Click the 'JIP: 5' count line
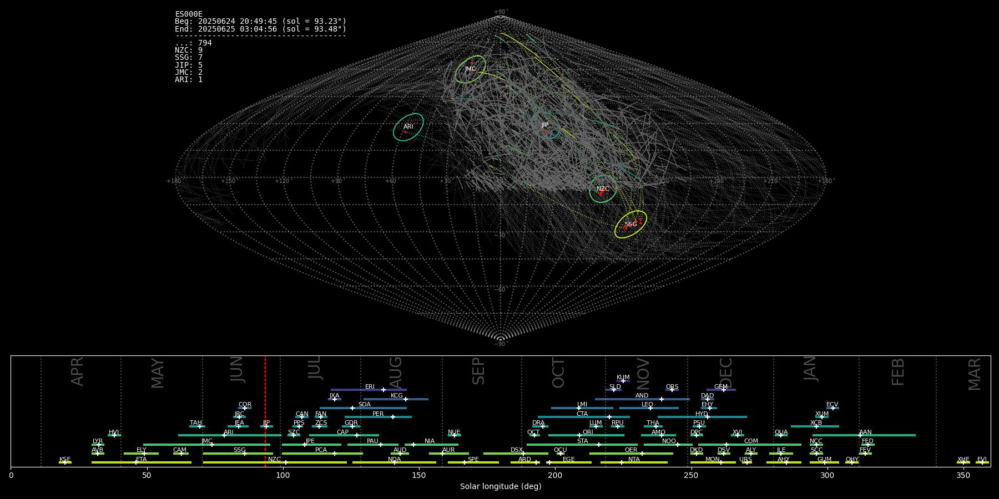Viewport: 999px width, 499px height. click(x=189, y=65)
